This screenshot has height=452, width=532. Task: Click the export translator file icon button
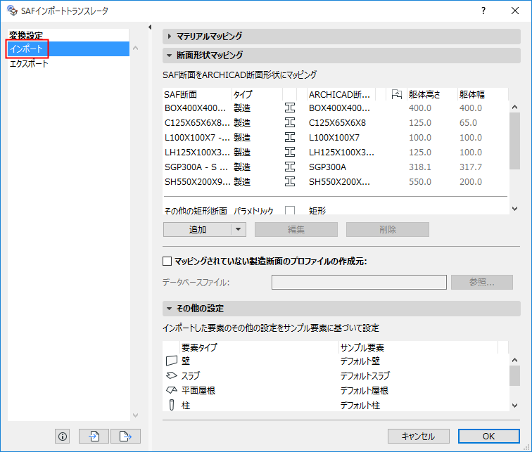pyautogui.click(x=125, y=436)
